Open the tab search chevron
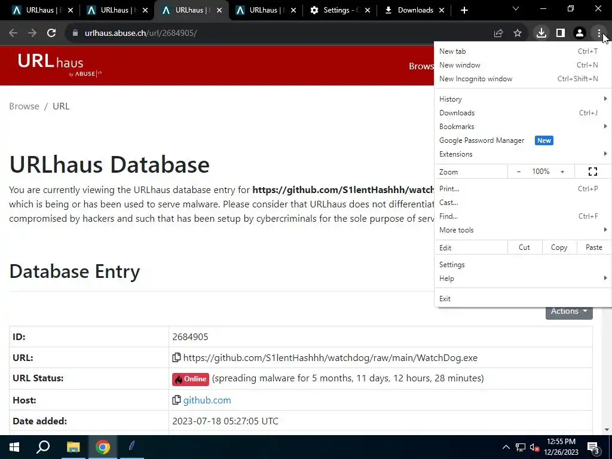 (516, 8)
